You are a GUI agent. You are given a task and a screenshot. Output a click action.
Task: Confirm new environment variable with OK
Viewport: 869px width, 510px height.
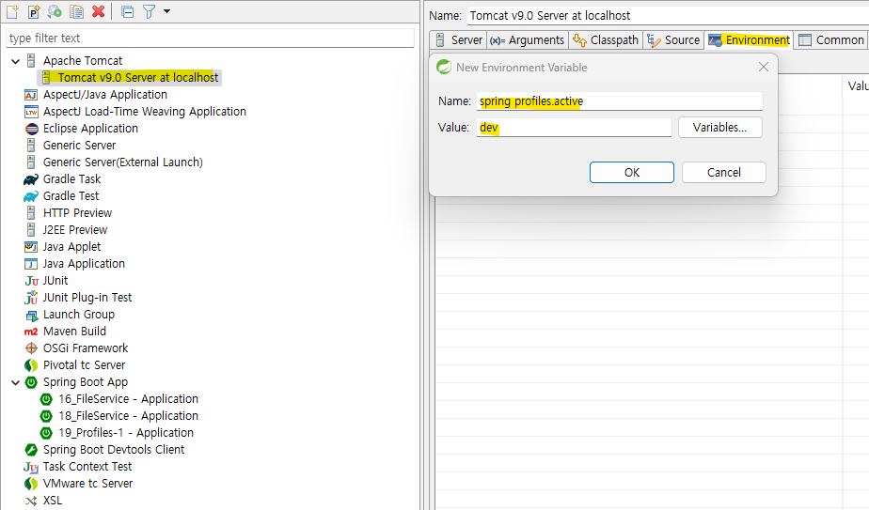click(632, 172)
